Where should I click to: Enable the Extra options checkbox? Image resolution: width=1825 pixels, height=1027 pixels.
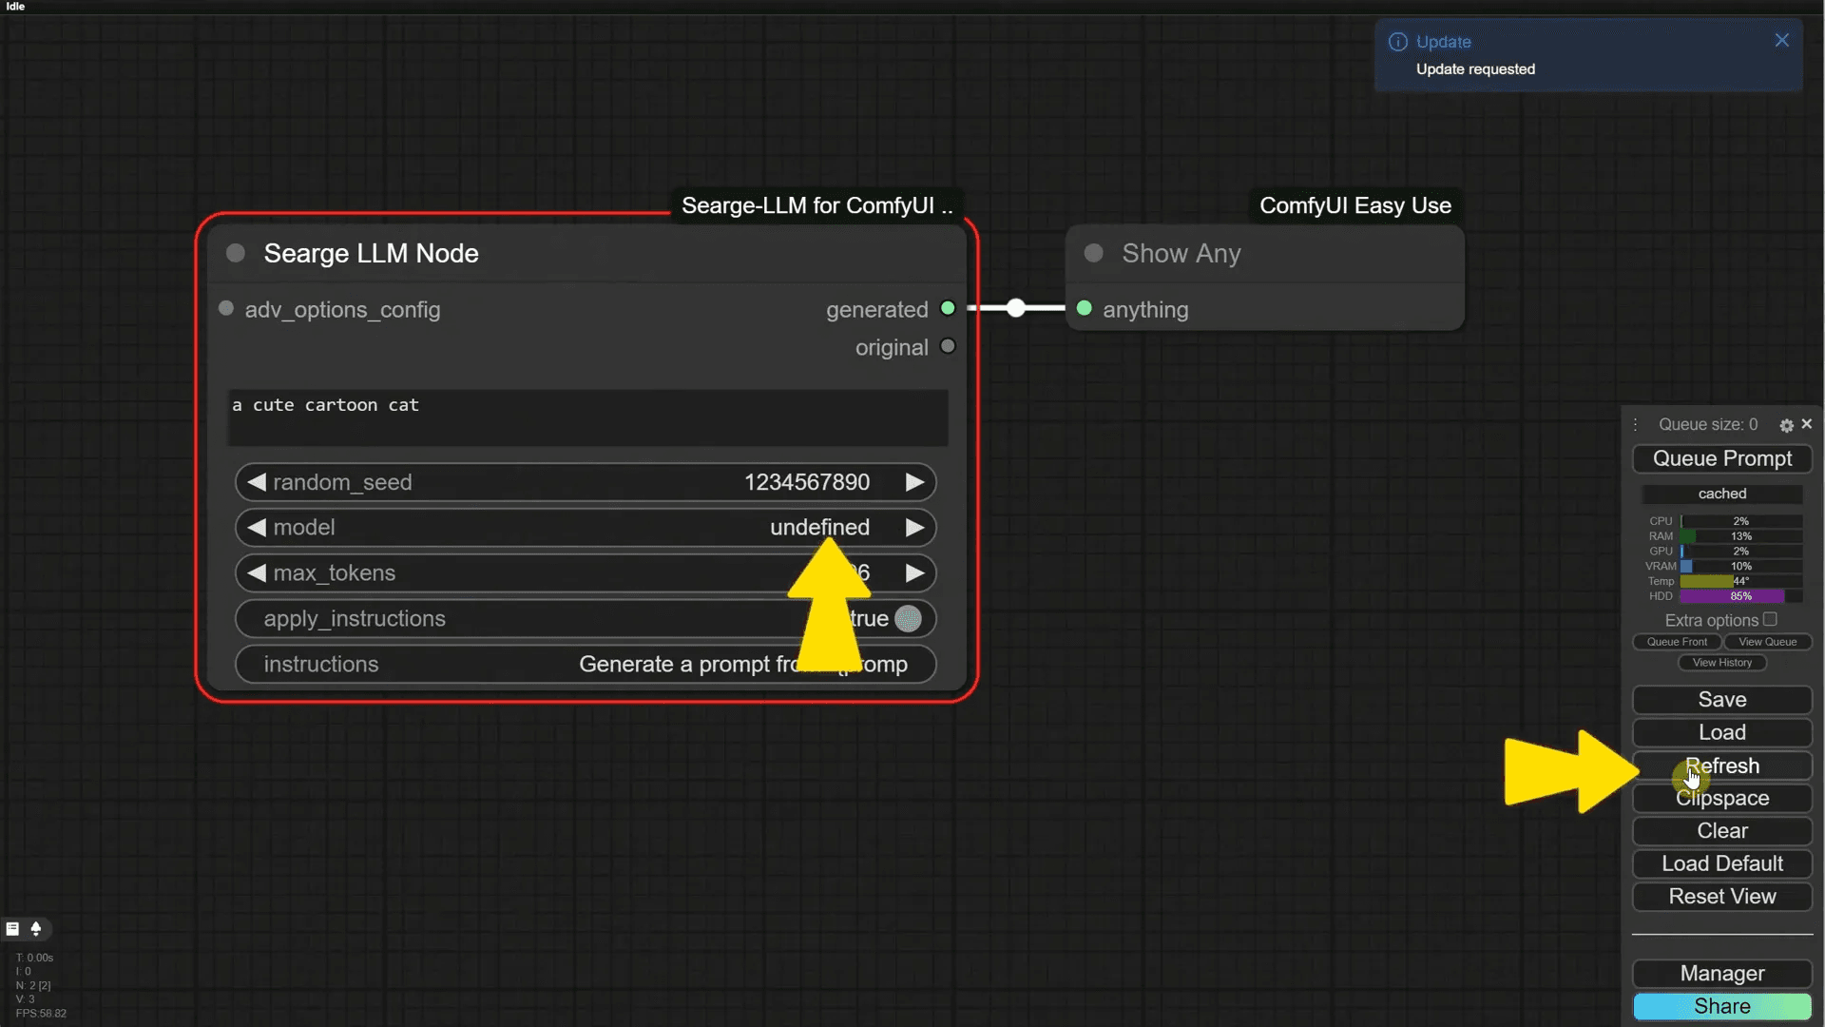[1770, 619]
